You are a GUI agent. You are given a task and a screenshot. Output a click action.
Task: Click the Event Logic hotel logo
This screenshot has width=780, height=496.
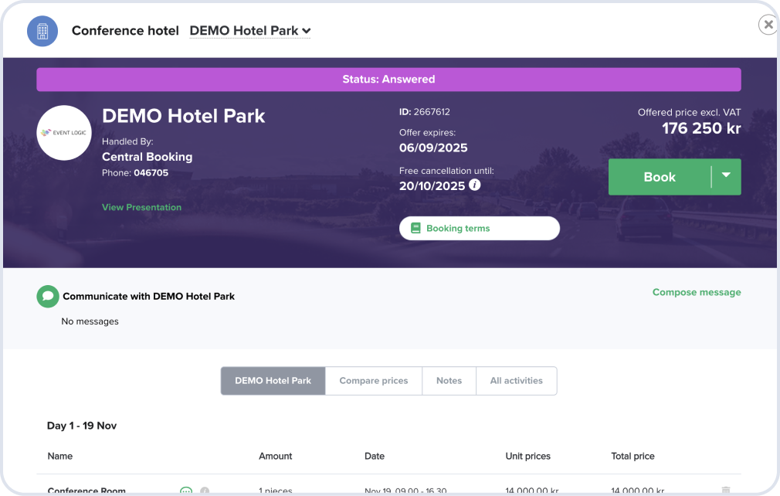(64, 133)
